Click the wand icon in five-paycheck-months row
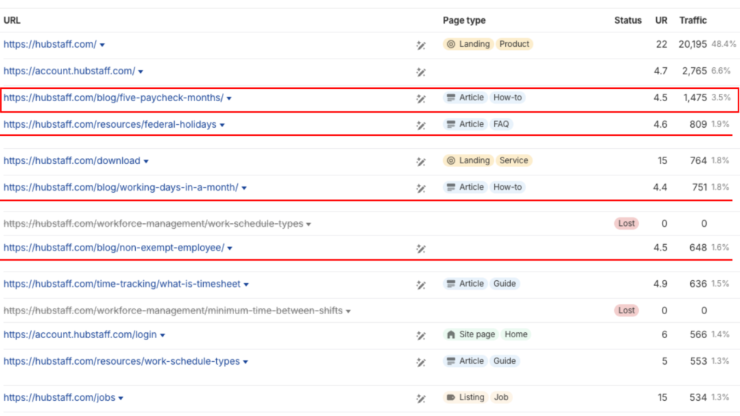The width and height of the screenshot is (740, 416). [x=421, y=98]
